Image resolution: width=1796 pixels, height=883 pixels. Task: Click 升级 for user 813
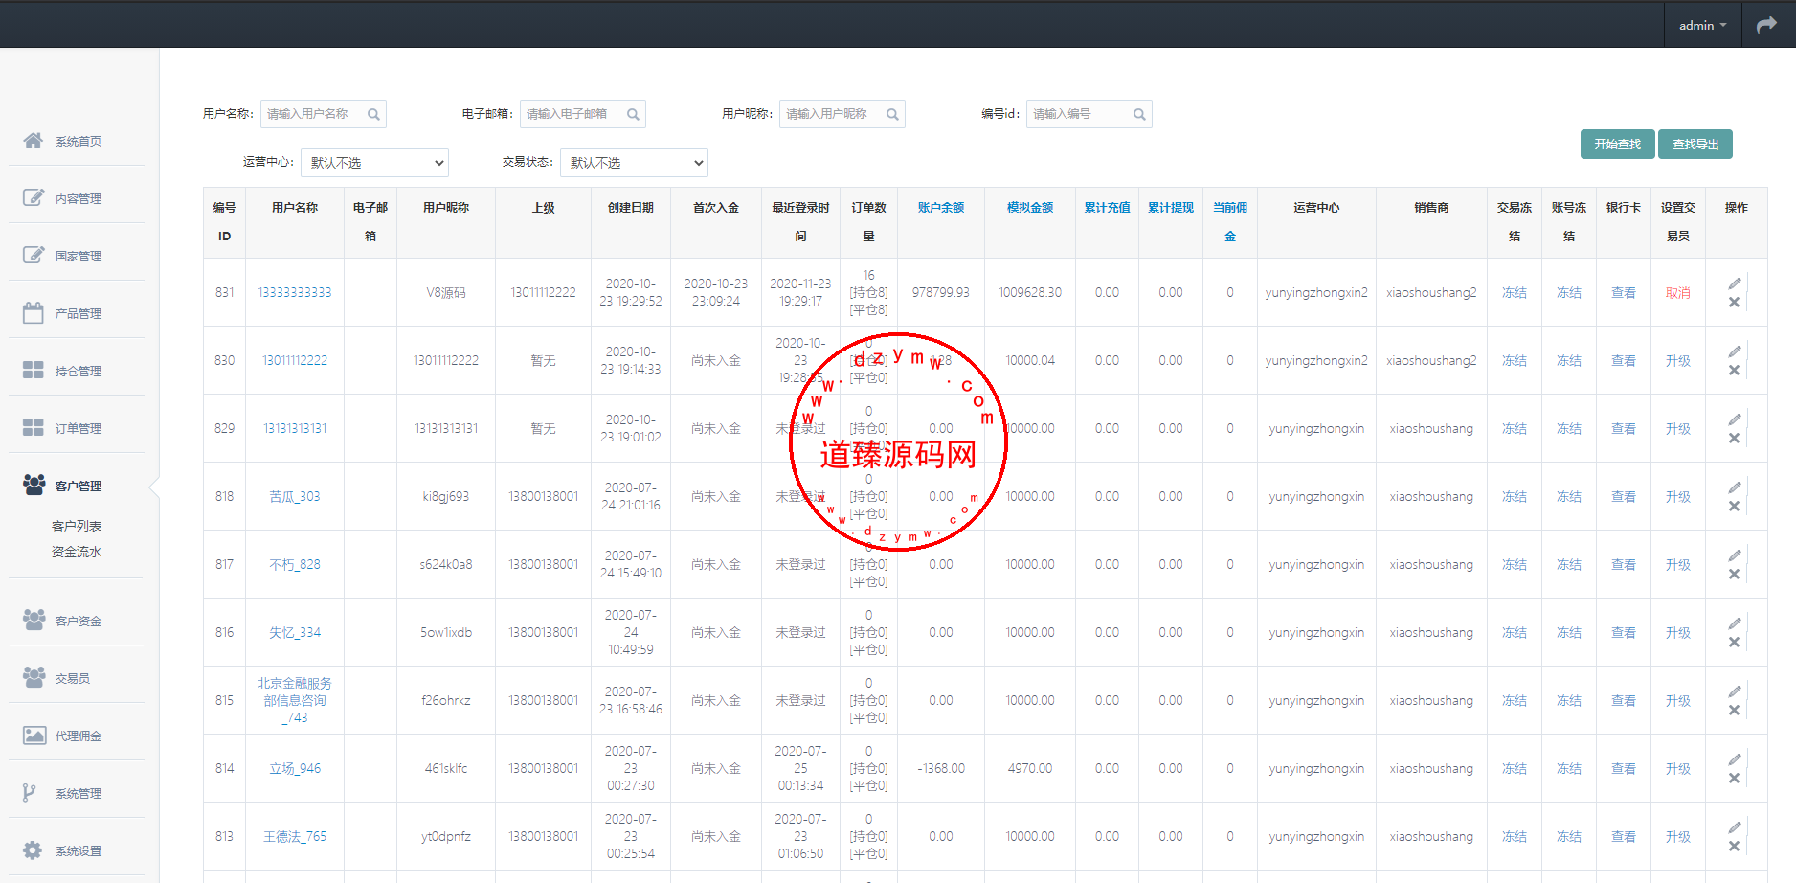click(1678, 836)
